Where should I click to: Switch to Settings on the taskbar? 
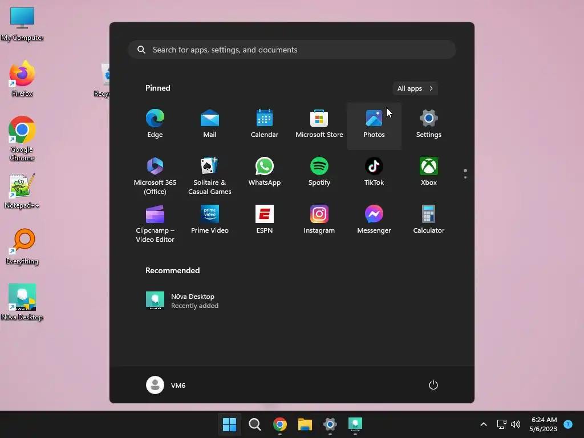pos(330,424)
